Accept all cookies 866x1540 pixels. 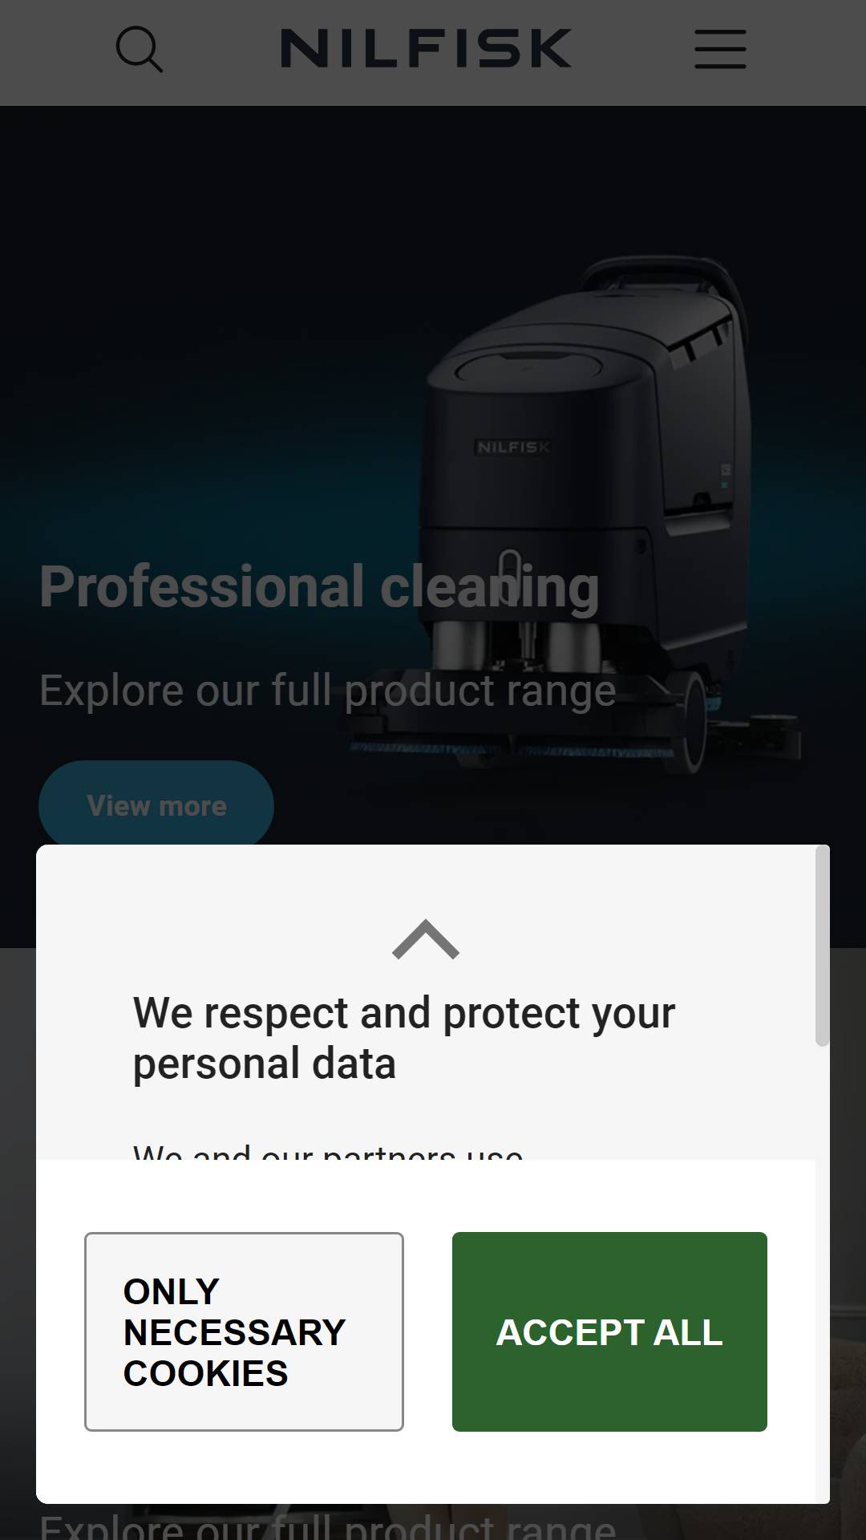coord(609,1331)
